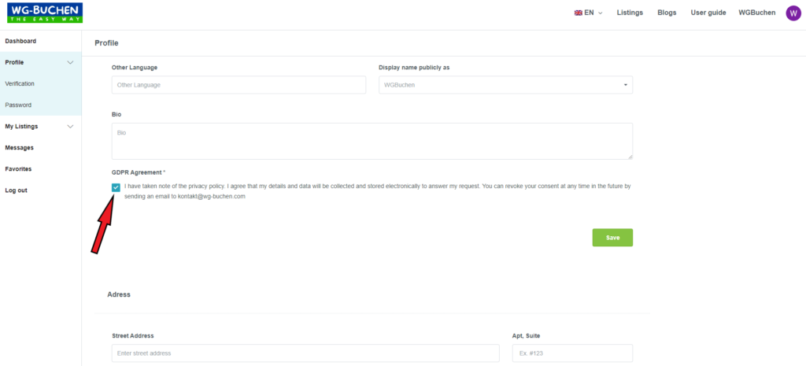Open Display name publicly as dropdown

(x=505, y=85)
